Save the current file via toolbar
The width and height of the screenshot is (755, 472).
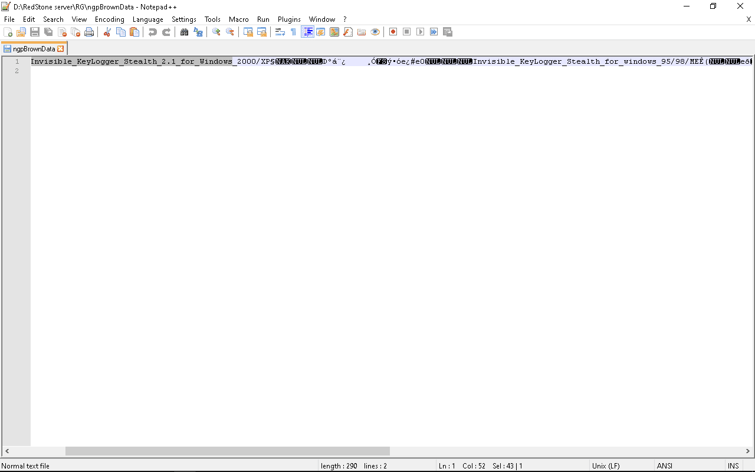point(35,32)
